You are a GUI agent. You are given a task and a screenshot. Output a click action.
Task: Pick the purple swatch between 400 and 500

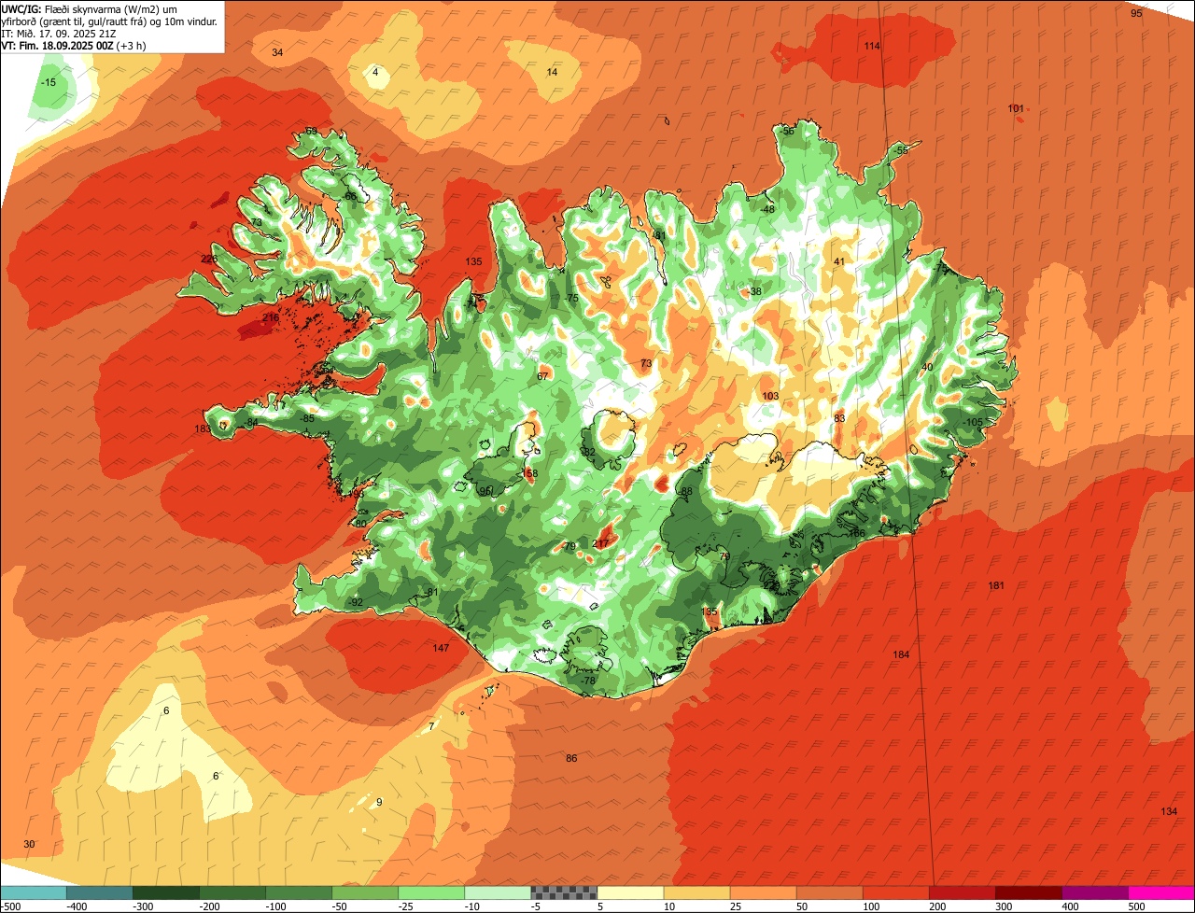point(1094,892)
